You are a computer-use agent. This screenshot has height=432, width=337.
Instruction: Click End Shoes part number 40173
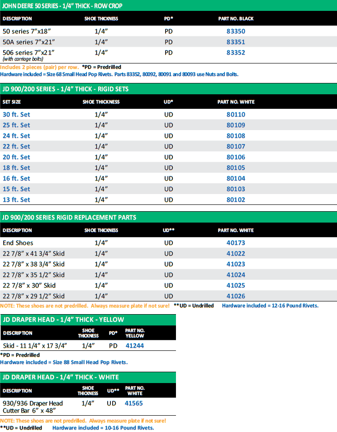[236, 243]
